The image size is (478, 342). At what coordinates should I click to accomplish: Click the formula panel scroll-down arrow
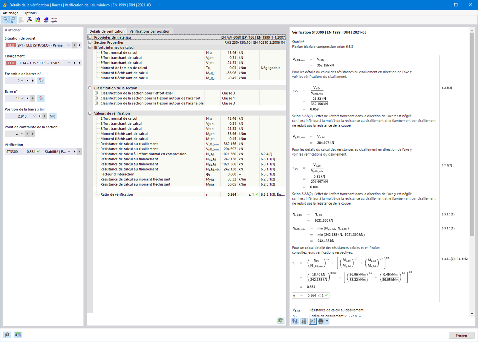point(472,314)
